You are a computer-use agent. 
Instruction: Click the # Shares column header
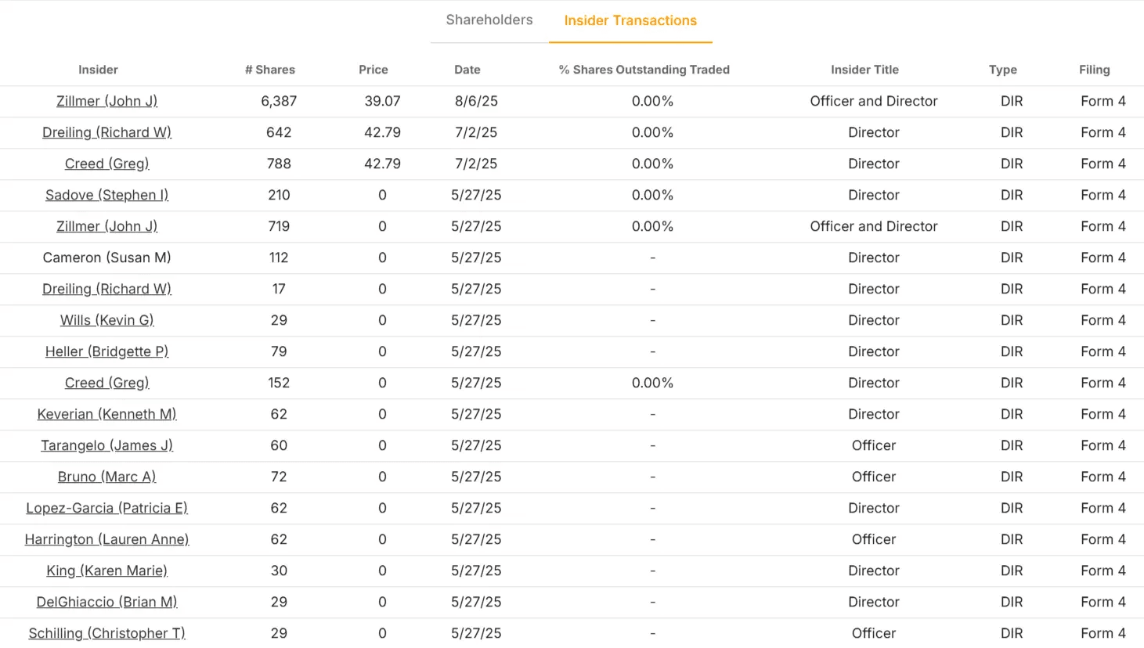270,70
